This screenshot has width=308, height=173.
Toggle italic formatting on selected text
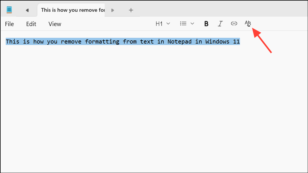(220, 23)
